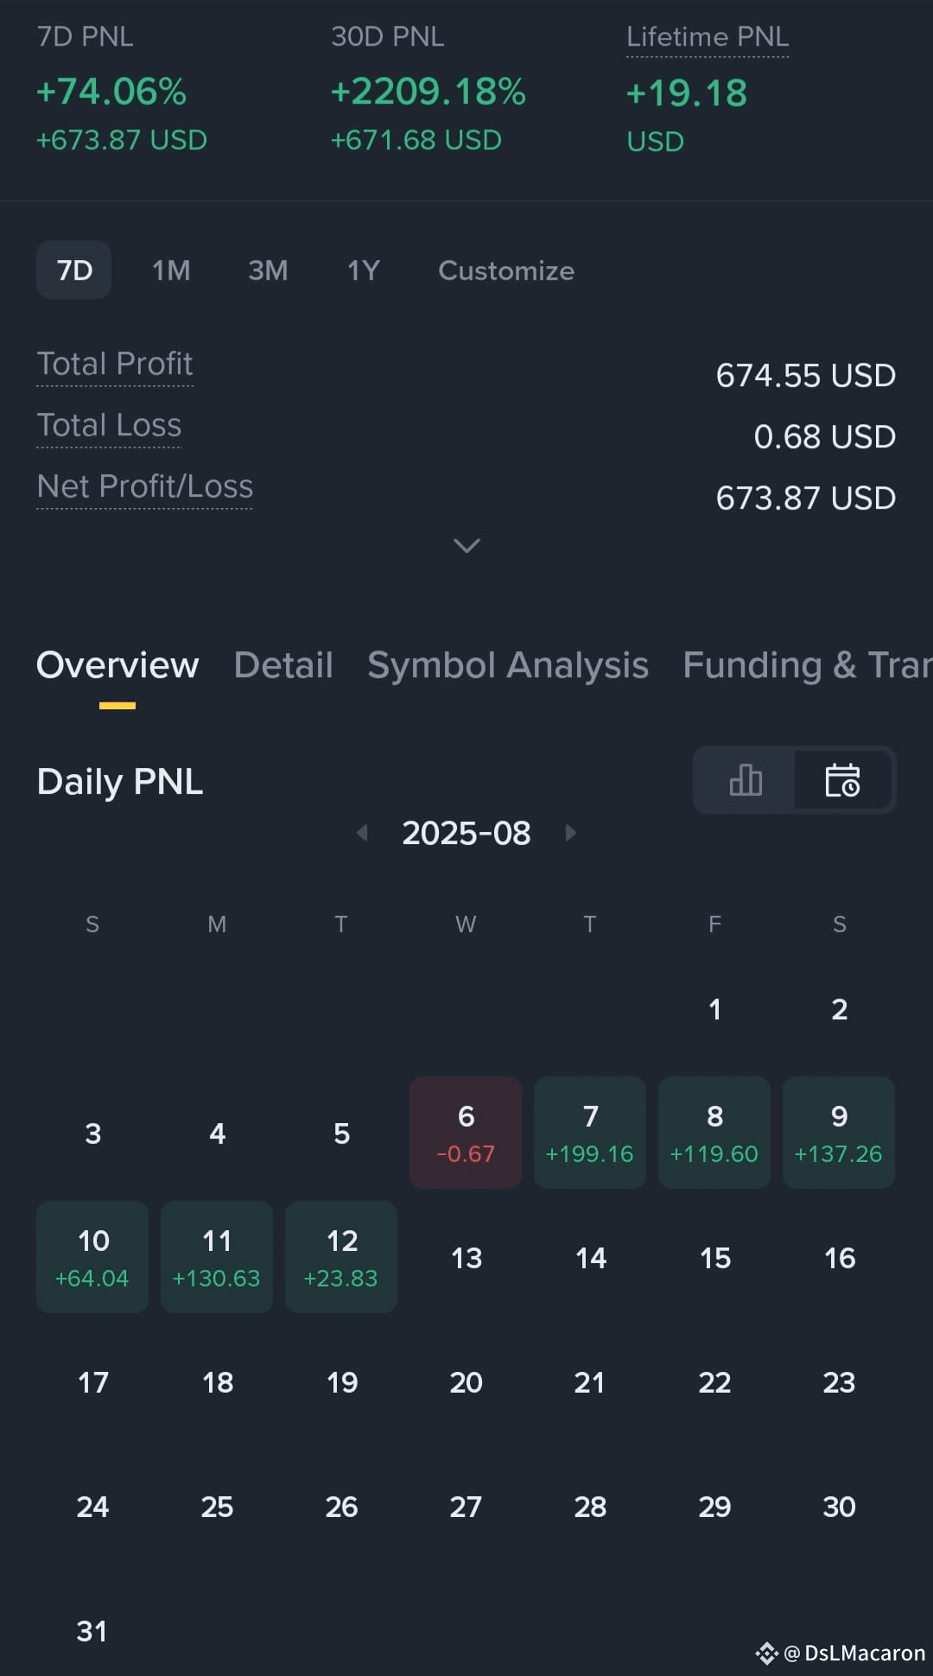Switch Daily PNL to calendar view
Viewport: 933px width, 1676px height.
842,780
